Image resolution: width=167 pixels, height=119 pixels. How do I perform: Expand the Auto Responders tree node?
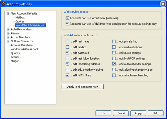pos(8,29)
